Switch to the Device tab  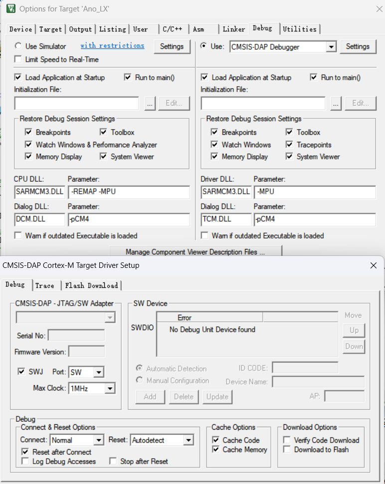coord(21,29)
